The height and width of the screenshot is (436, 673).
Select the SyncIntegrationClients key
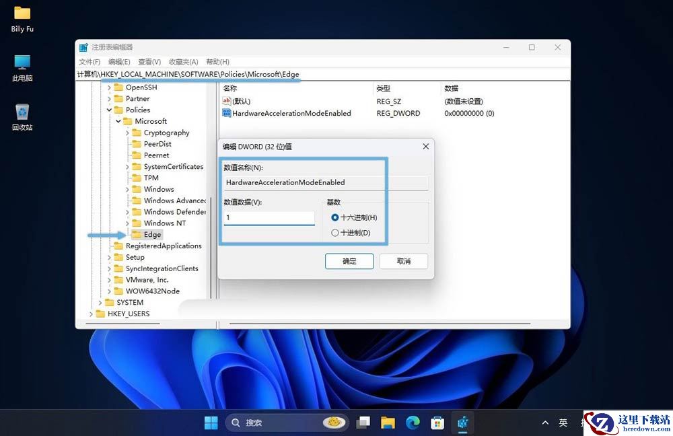pos(162,268)
